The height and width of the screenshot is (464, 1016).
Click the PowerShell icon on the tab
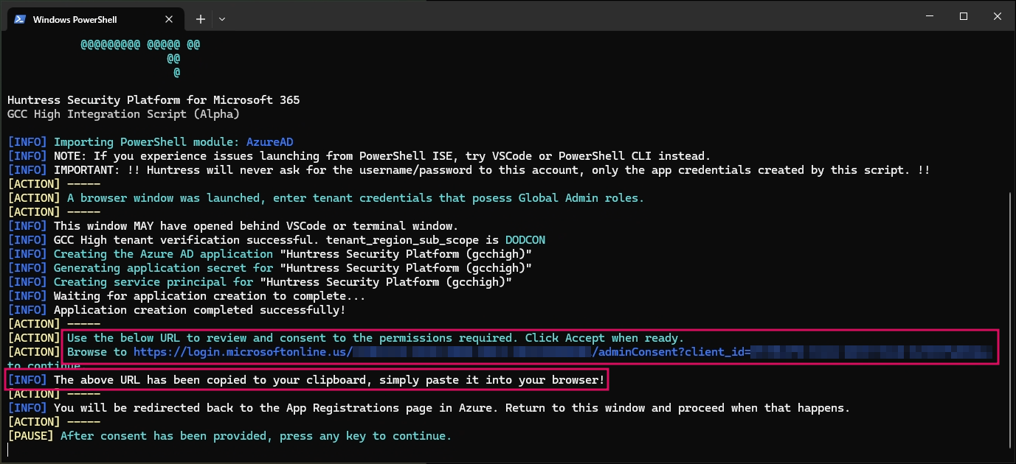20,19
